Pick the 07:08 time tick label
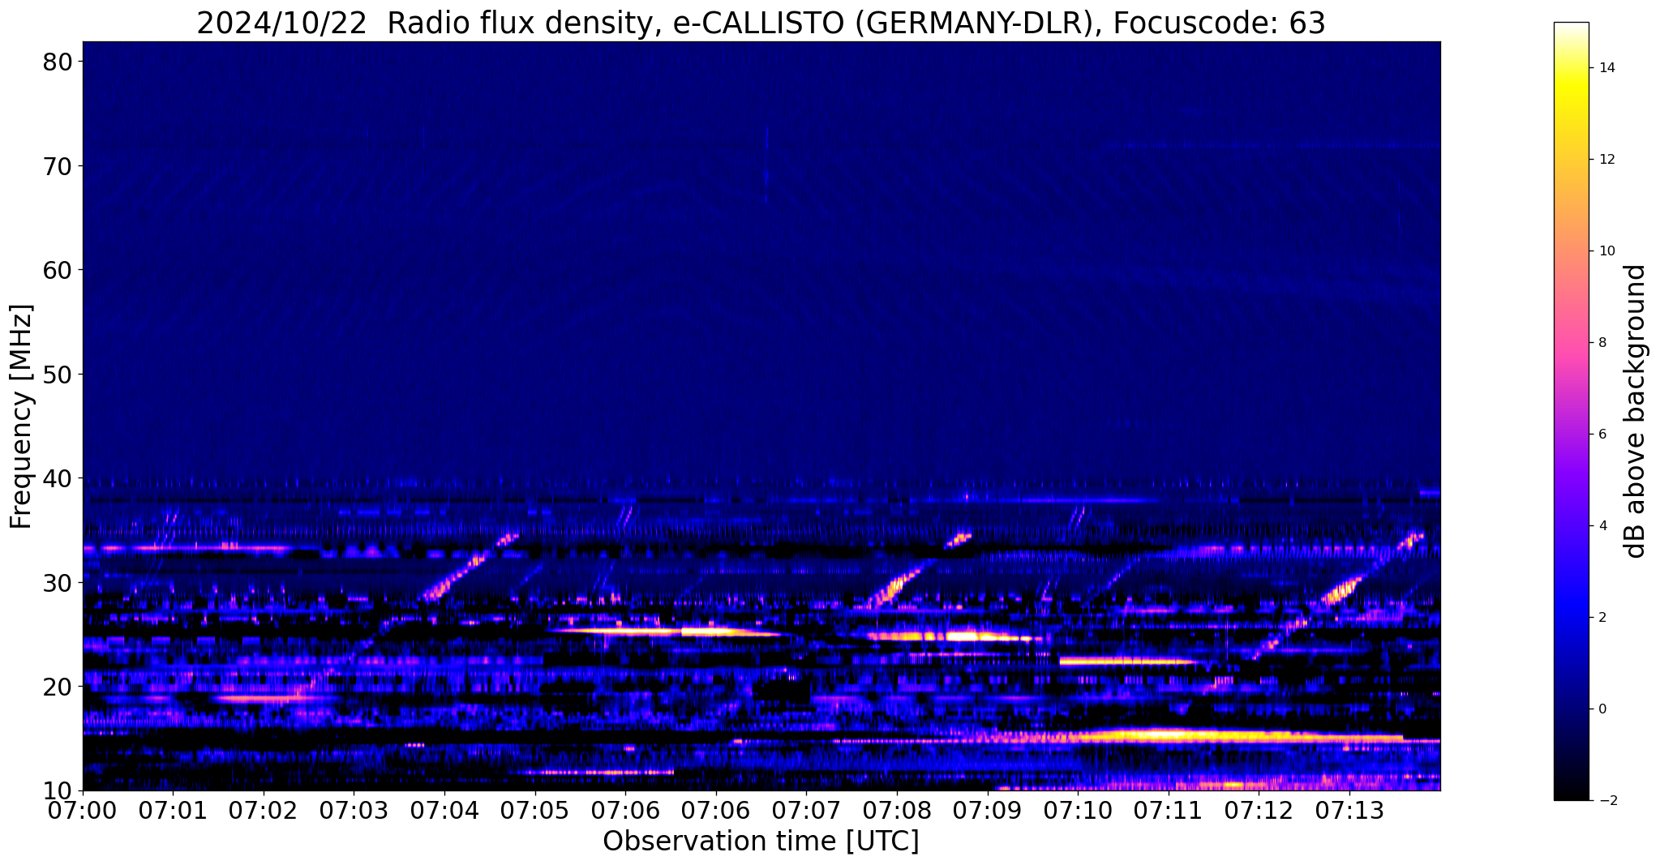The height and width of the screenshot is (865, 1660). click(897, 810)
